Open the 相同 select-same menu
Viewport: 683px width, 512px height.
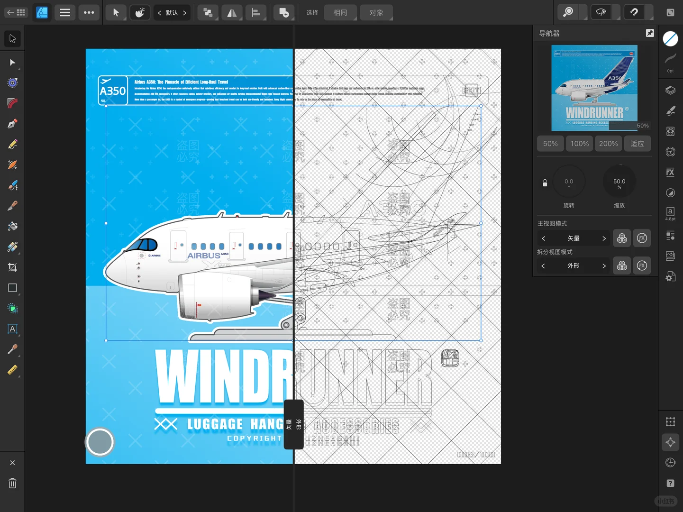tap(340, 12)
